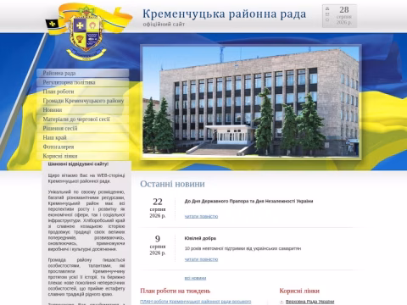The image size is (407, 305).
Task: Click the офіційний сайт subtitle
Action: [x=164, y=25]
